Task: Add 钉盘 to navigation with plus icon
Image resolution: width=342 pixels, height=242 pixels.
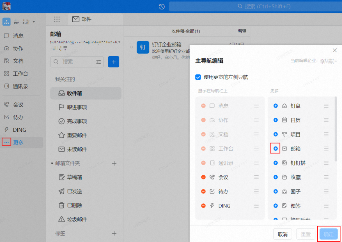Action: tap(276, 106)
